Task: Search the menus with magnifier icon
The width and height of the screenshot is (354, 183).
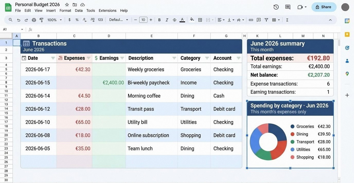Action: pos(11,20)
